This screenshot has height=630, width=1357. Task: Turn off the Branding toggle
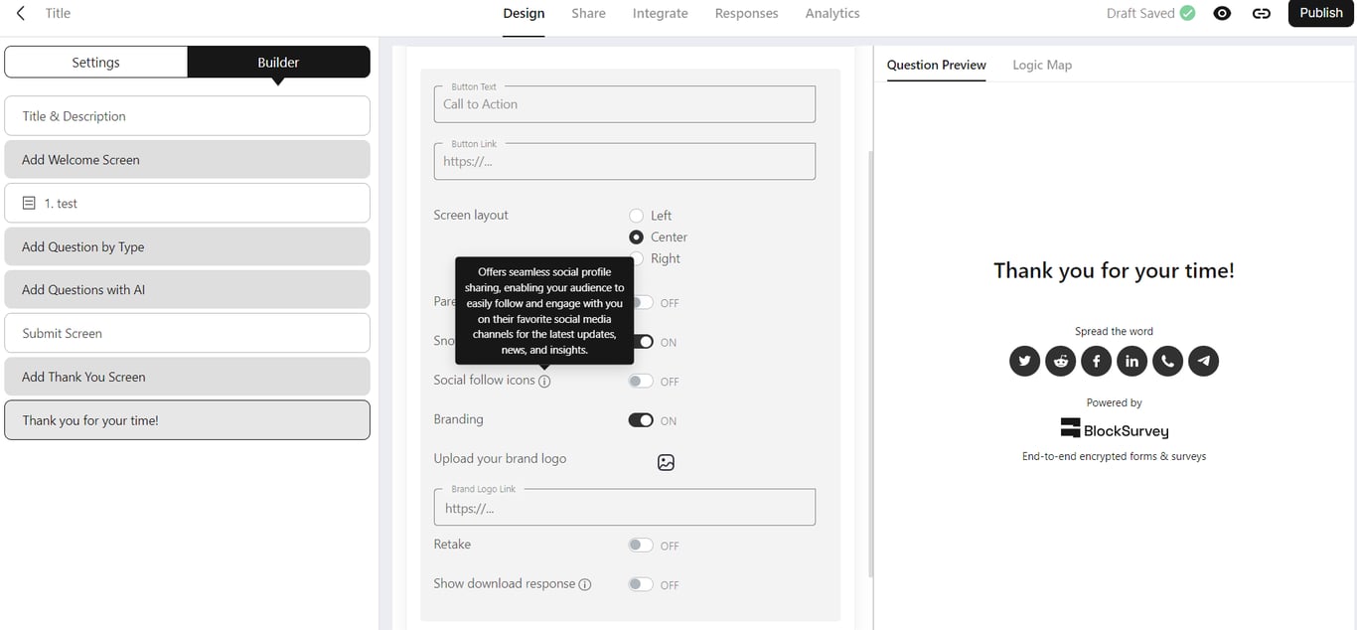tap(641, 420)
